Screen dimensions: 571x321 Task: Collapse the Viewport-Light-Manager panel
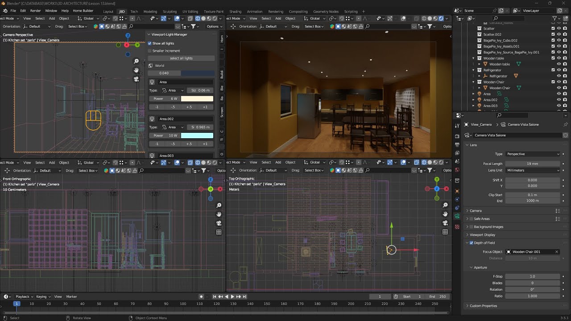[x=150, y=34]
